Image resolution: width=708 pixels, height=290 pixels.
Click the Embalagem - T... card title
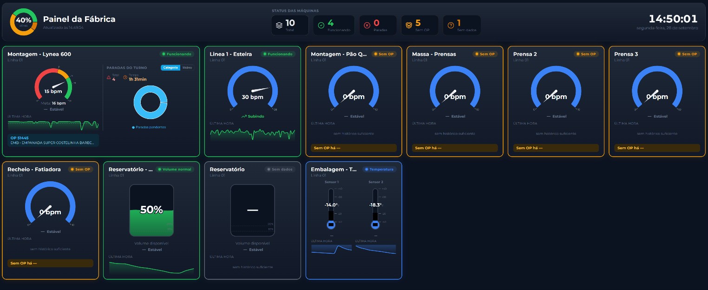click(x=334, y=169)
